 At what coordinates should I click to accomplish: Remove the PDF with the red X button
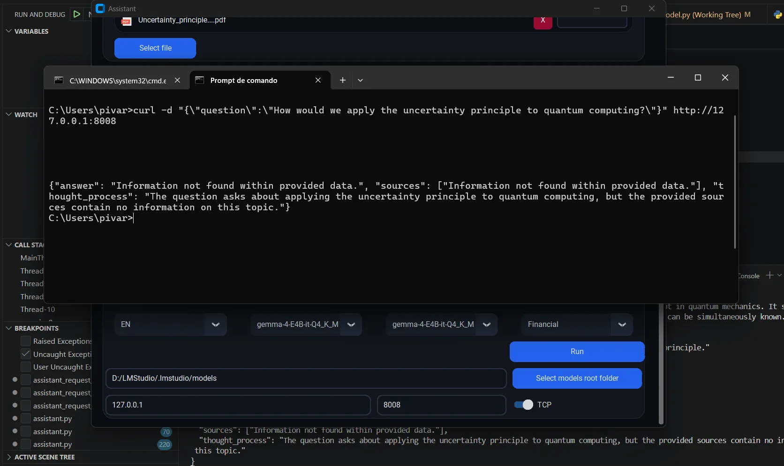pyautogui.click(x=543, y=21)
